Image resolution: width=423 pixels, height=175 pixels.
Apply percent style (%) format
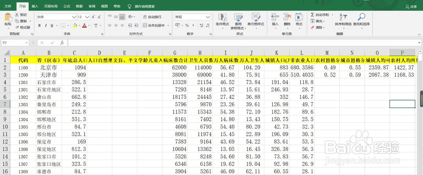pyautogui.click(x=187, y=26)
